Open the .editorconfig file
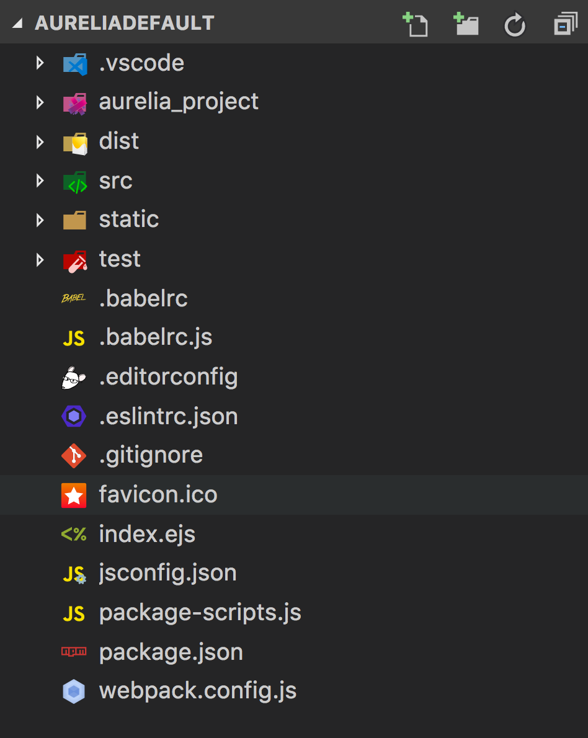 coord(168,377)
